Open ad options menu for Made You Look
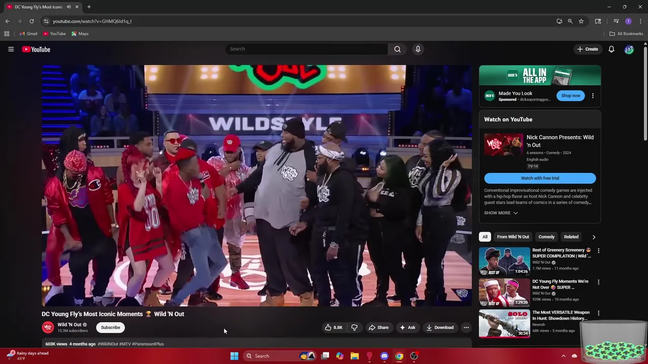Image resolution: width=648 pixels, height=364 pixels. (x=593, y=96)
